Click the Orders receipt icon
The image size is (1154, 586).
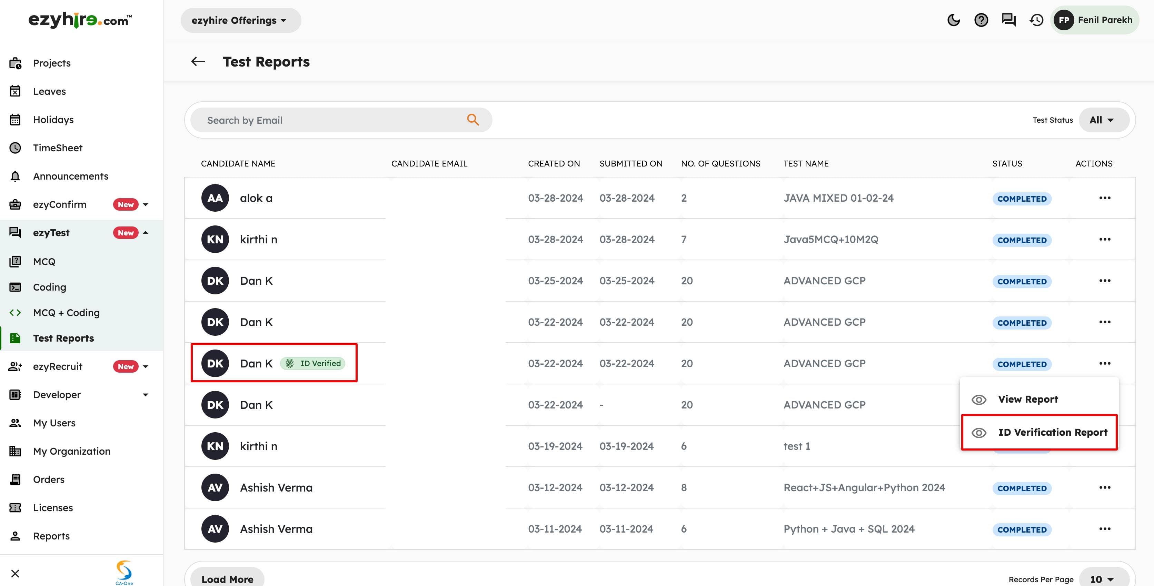15,479
